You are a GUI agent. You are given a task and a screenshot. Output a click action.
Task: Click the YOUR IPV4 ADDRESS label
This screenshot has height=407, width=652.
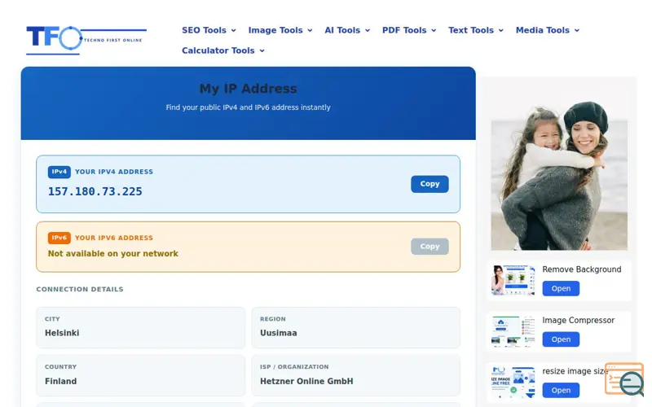114,172
